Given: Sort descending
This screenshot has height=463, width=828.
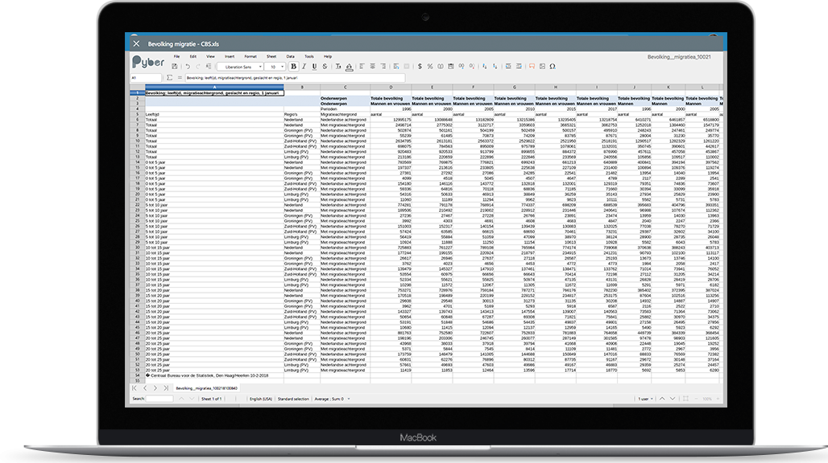Looking at the screenshot, I should [495, 67].
